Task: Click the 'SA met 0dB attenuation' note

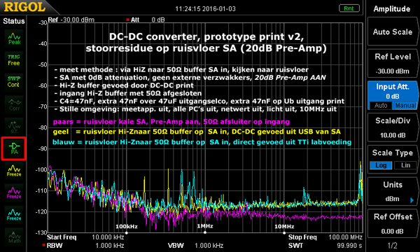Action: 190,78
